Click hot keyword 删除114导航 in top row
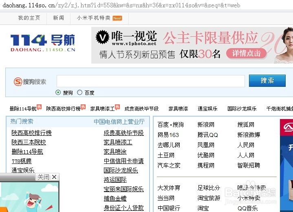Viewport: 293px width, 212px height. 23,108
